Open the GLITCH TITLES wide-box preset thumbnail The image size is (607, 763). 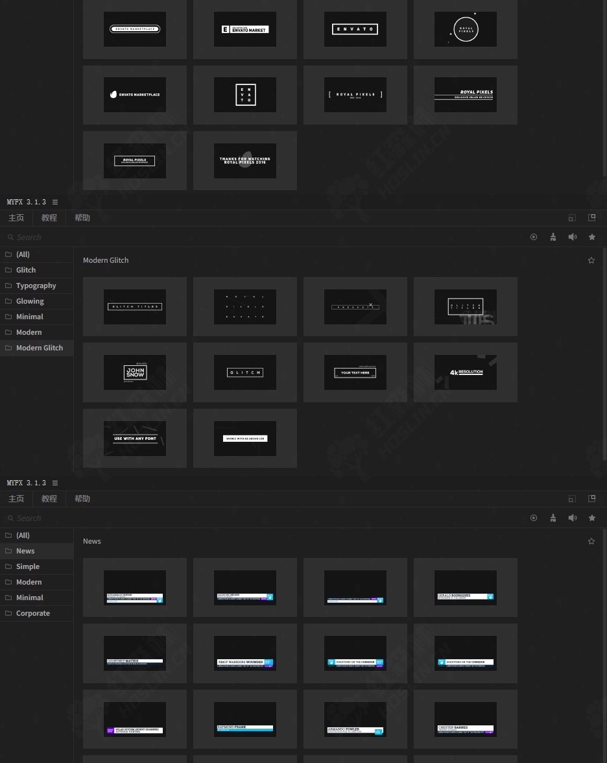point(135,306)
